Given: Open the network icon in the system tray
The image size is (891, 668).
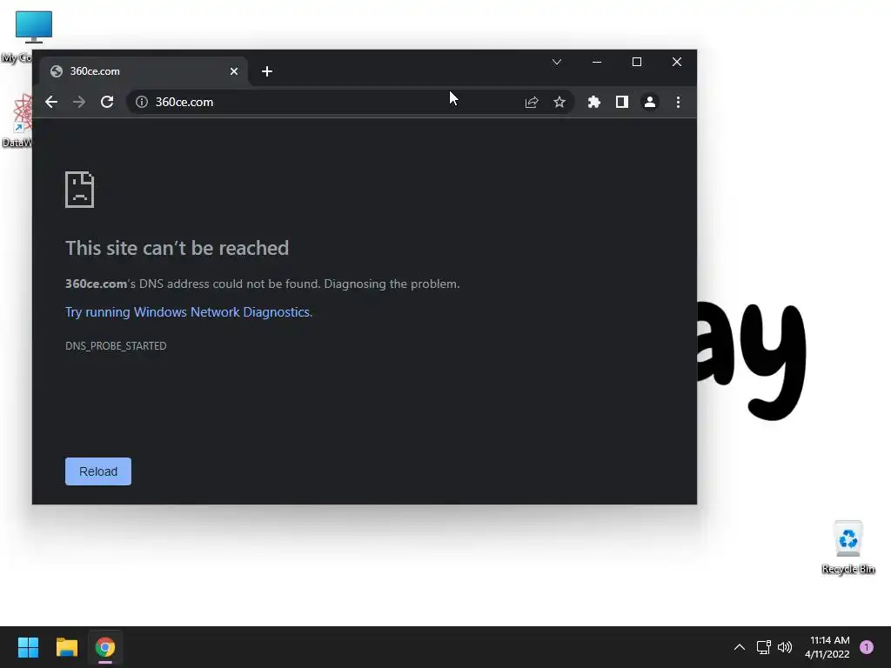Looking at the screenshot, I should point(764,647).
